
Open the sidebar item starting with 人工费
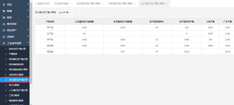coord(18,90)
